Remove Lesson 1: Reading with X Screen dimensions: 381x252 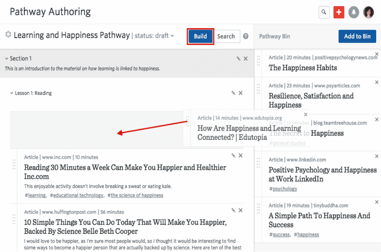tap(241, 93)
